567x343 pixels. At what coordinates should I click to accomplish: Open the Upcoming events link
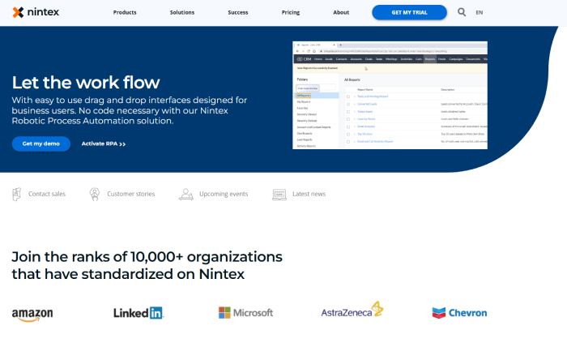click(224, 194)
